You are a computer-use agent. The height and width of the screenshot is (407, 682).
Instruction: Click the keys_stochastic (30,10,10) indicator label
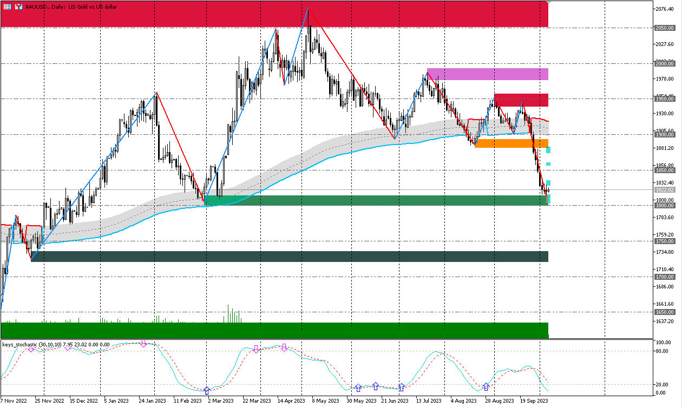click(x=56, y=344)
